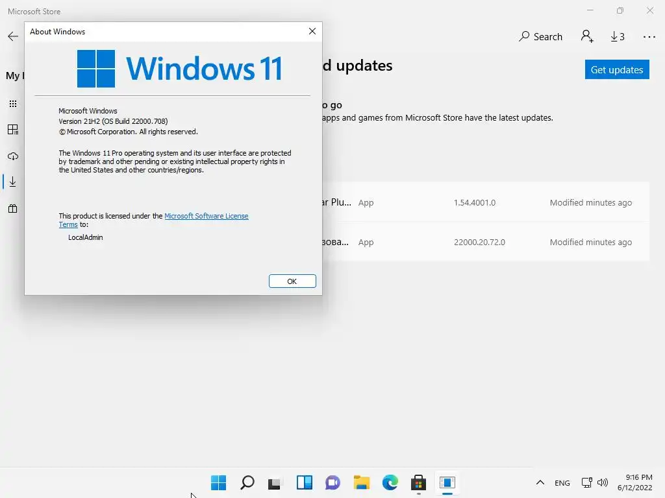This screenshot has height=498, width=665.
Task: Select app row with version 22000.20.72.0
Action: click(486, 243)
